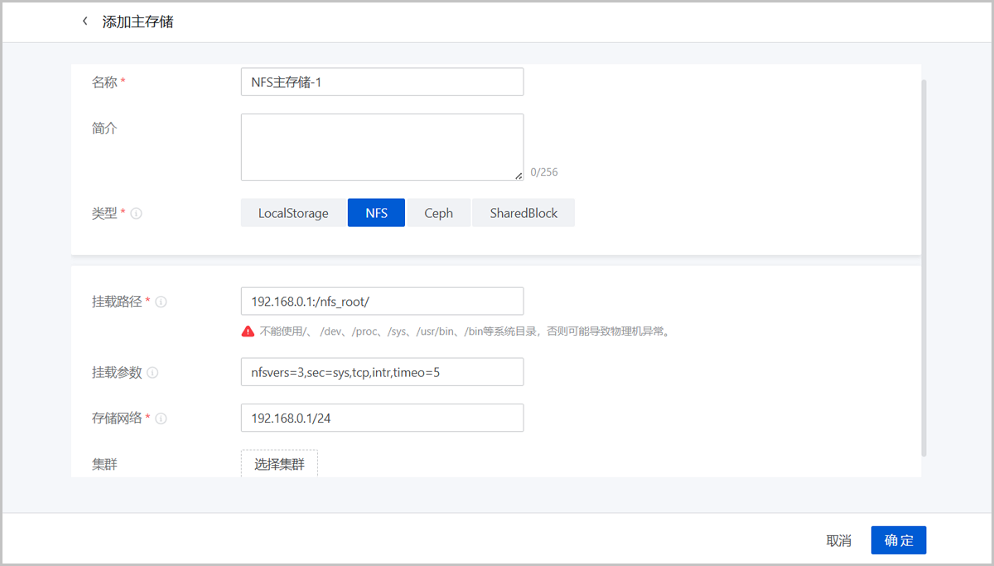Pick the SharedBlock storage type

523,213
